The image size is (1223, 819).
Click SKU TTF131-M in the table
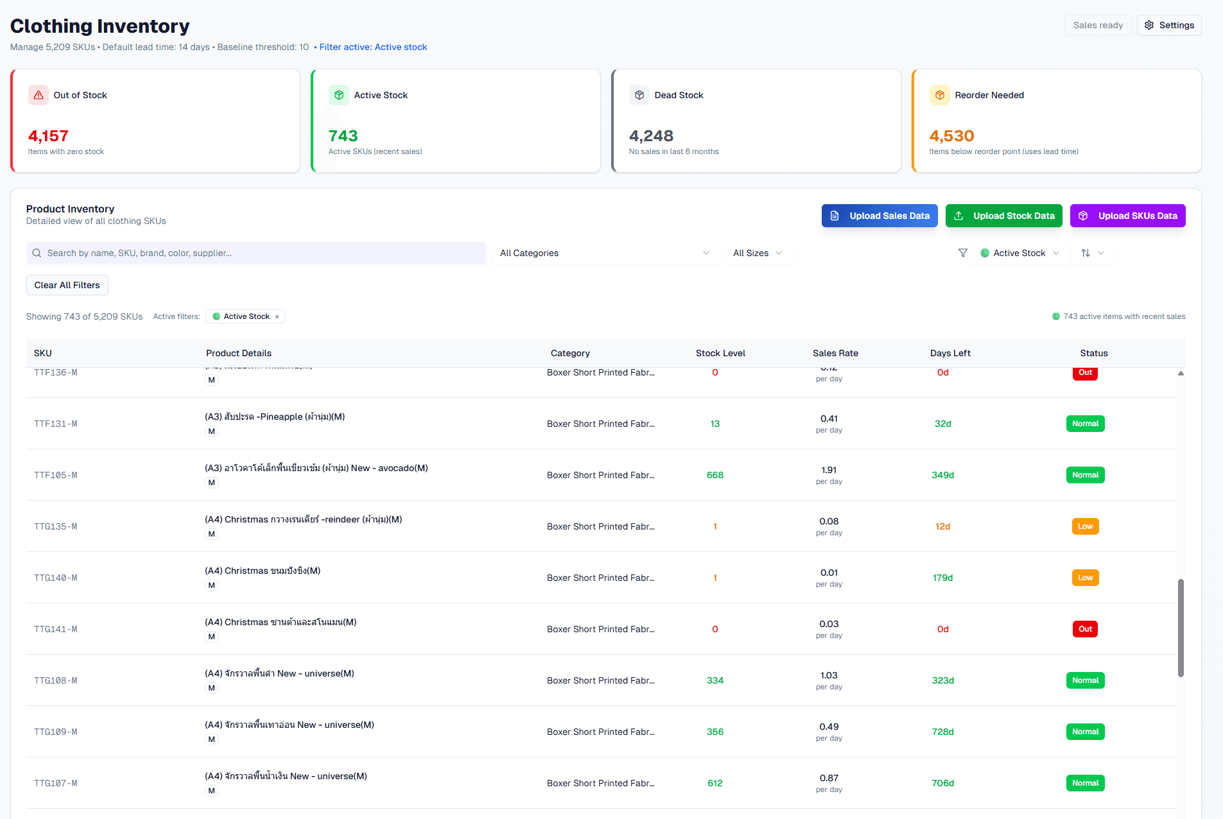coord(56,424)
